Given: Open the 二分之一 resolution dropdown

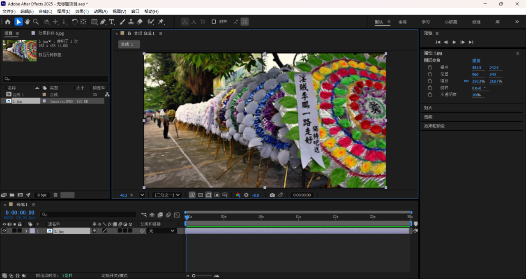Looking at the screenshot, I should click(x=166, y=195).
